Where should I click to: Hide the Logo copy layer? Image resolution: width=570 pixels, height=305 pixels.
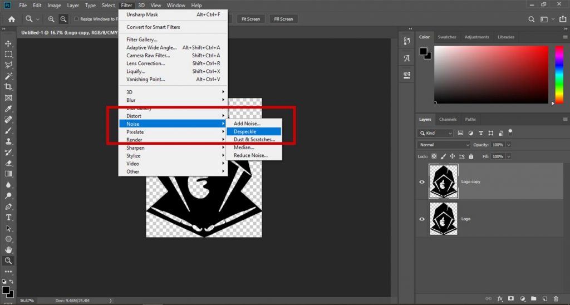click(422, 182)
